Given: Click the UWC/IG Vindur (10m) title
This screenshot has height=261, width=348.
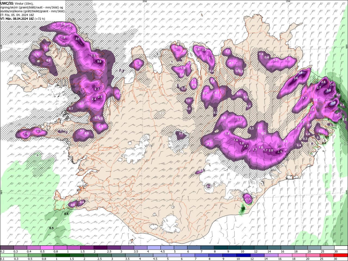Looking at the screenshot, I should [17, 3].
